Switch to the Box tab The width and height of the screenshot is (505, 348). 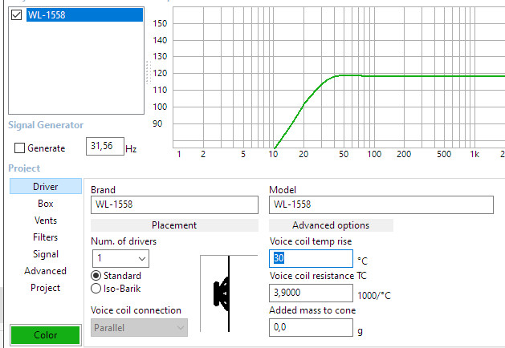click(x=46, y=204)
